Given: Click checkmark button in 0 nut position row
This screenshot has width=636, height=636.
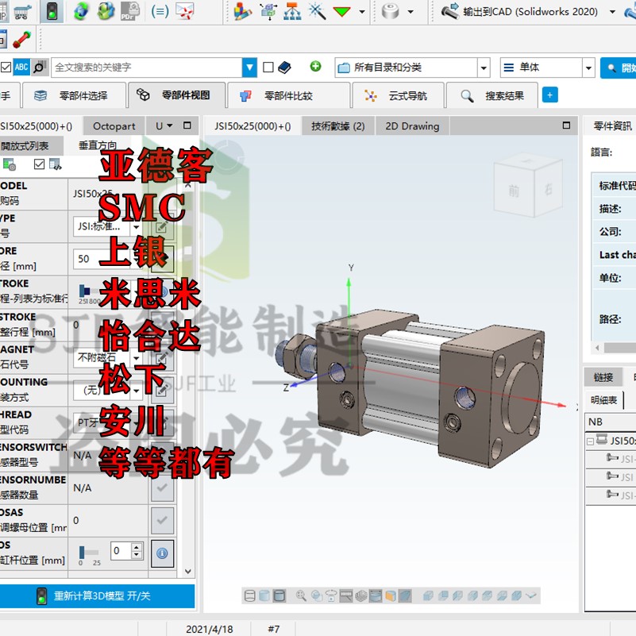Looking at the screenshot, I should [x=162, y=520].
